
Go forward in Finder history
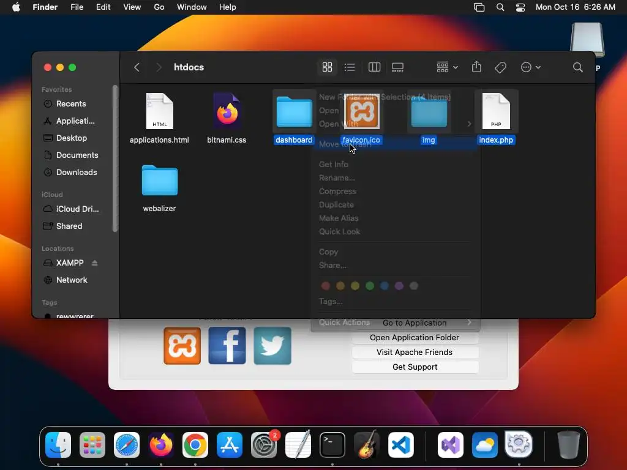[159, 67]
